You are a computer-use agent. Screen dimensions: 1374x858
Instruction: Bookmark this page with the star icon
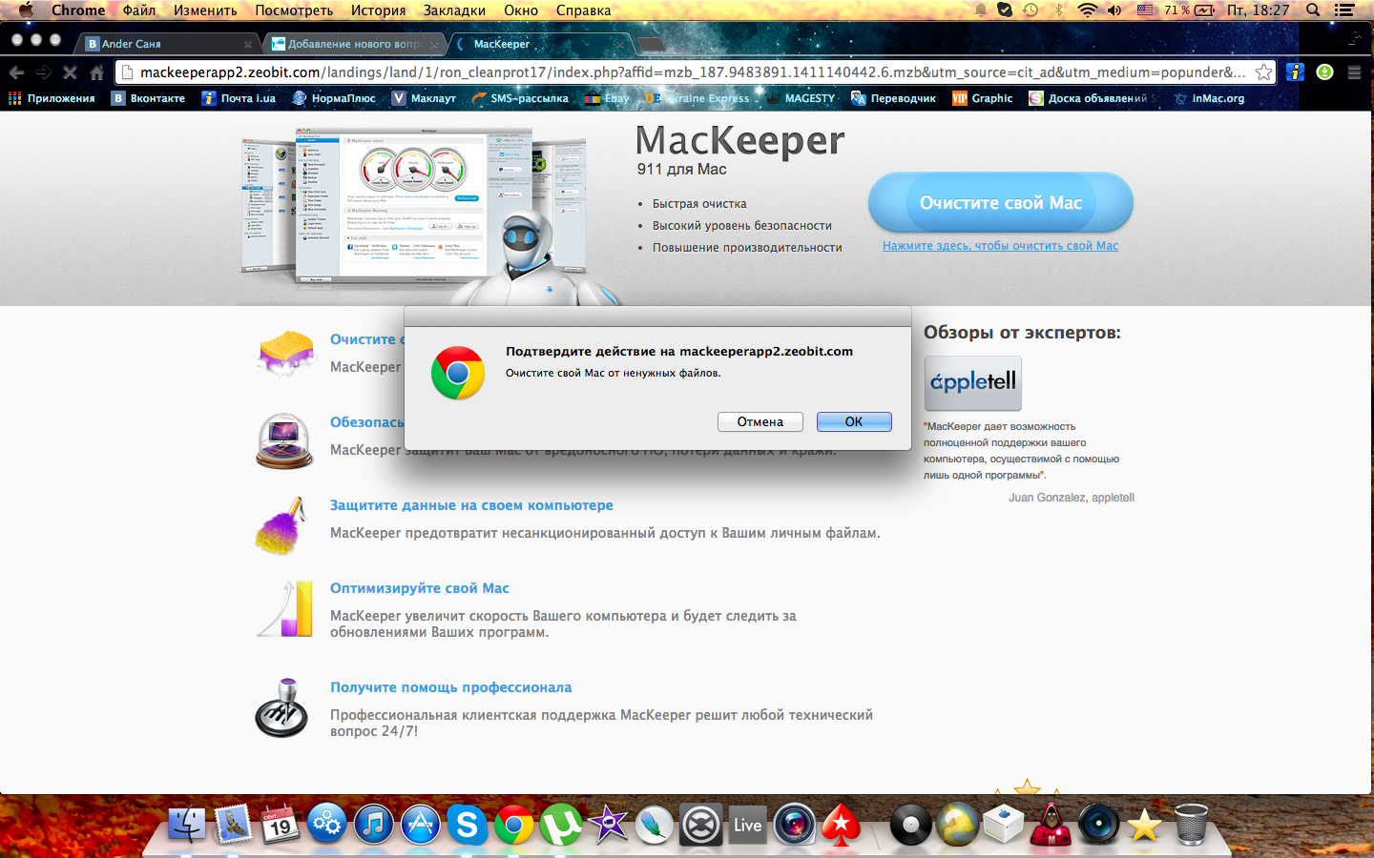click(1263, 72)
